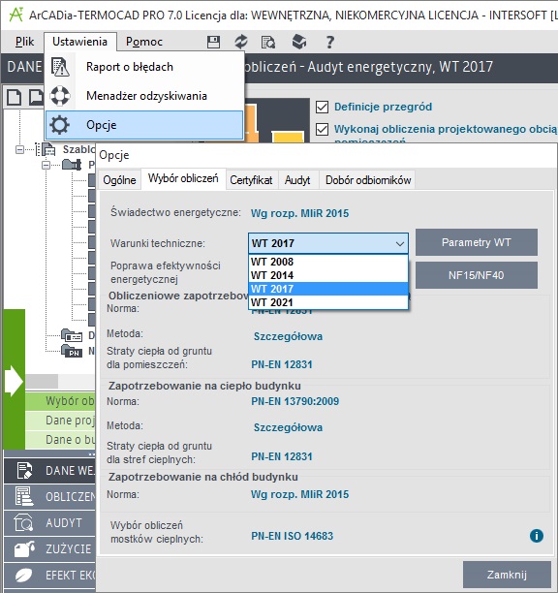The width and height of the screenshot is (558, 593).
Task: Click the PN-EN 13790:2009 norm link
Action: click(295, 401)
